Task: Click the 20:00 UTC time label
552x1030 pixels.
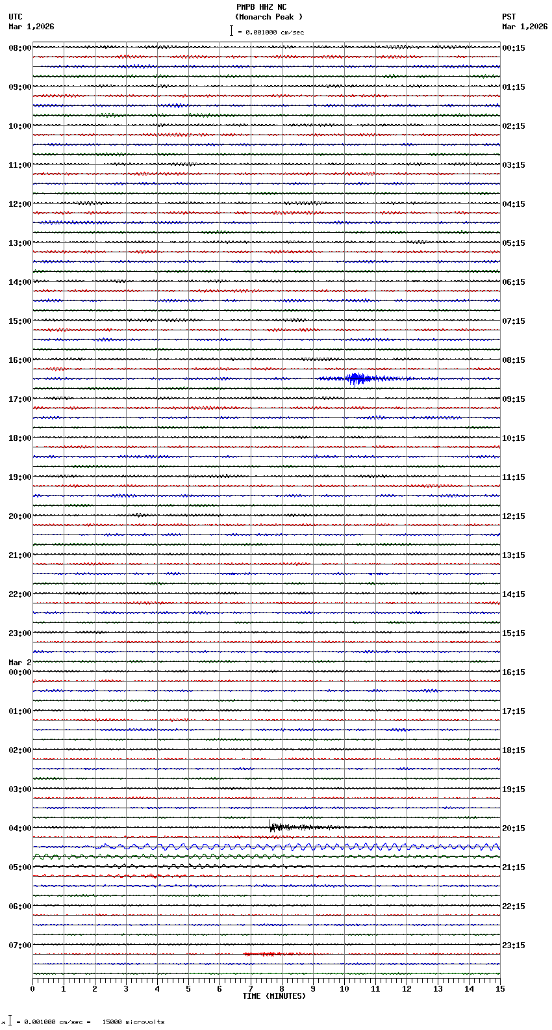Action: pyautogui.click(x=20, y=516)
